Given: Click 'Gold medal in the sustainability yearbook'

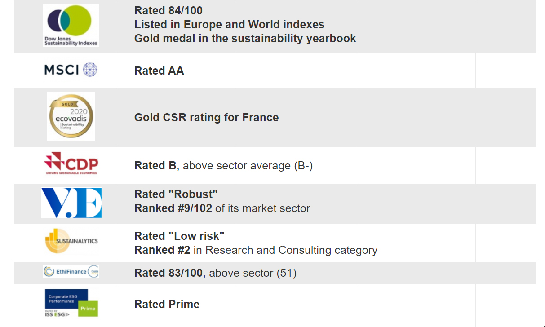Looking at the screenshot, I should coord(245,39).
